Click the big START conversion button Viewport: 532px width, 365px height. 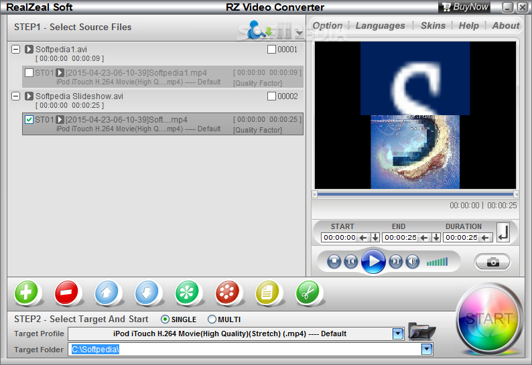(489, 319)
